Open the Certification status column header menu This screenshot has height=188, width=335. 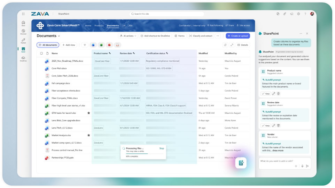[x=157, y=53]
